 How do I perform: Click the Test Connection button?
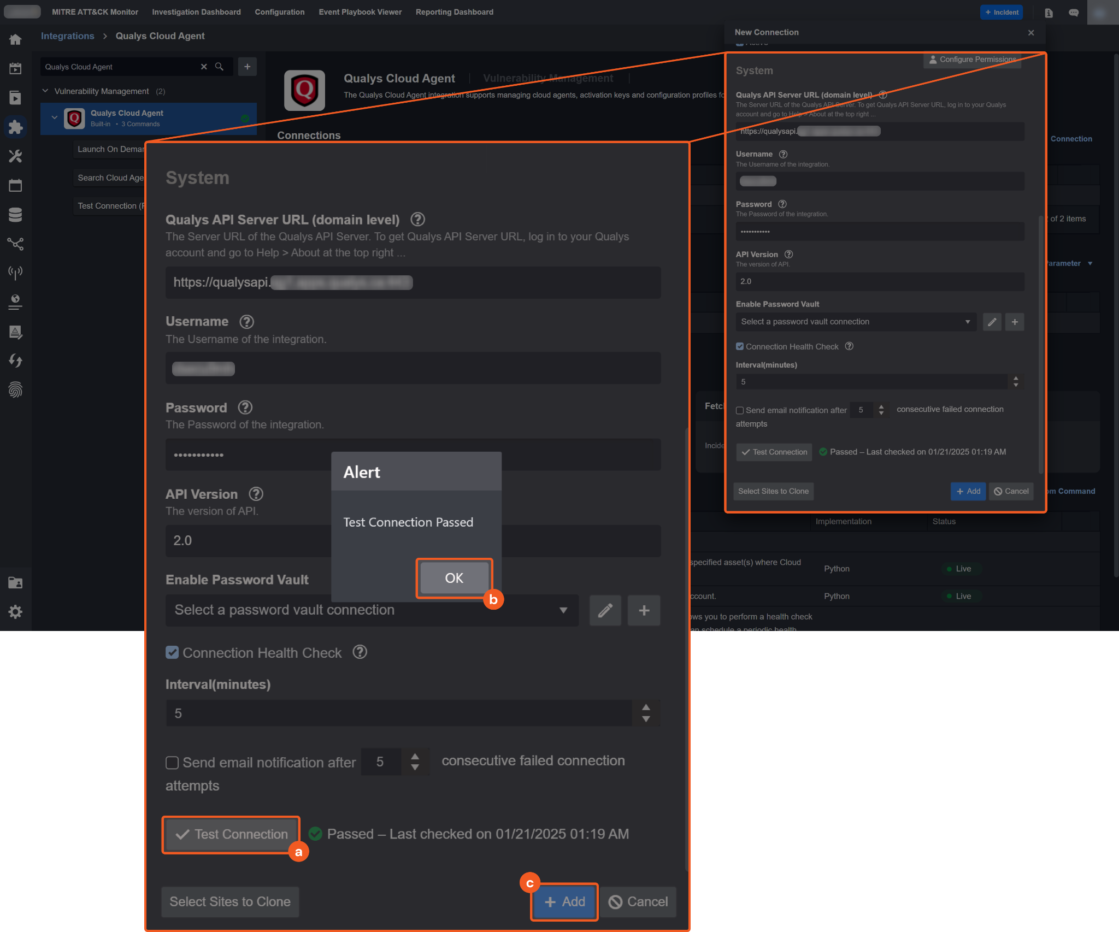click(x=231, y=834)
